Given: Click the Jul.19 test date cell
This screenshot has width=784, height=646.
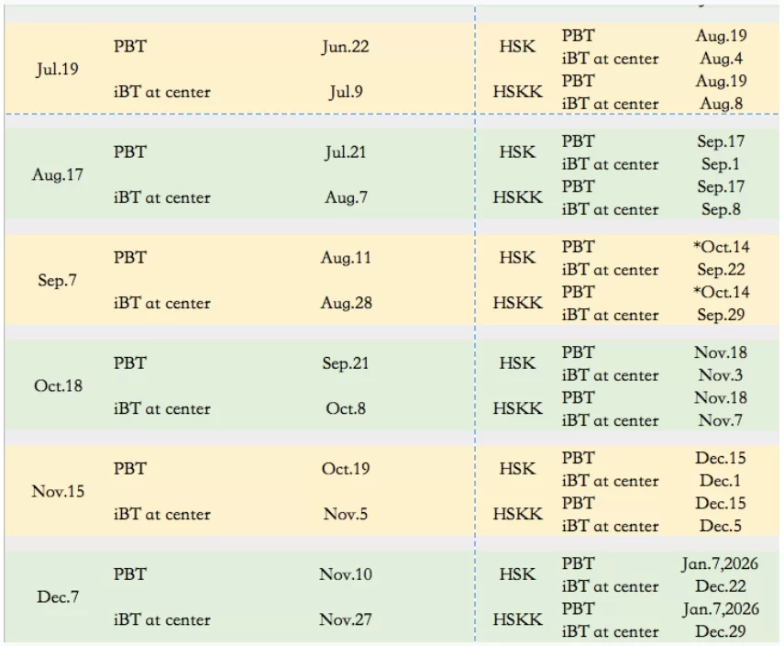Looking at the screenshot, I should click(58, 69).
